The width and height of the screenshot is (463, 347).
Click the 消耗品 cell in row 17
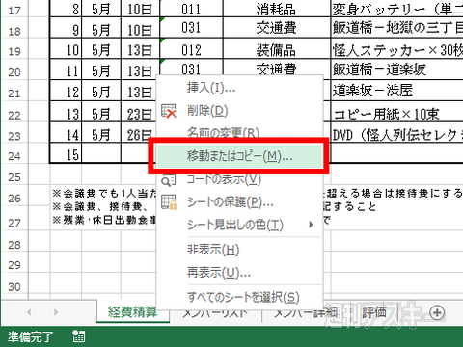277,9
